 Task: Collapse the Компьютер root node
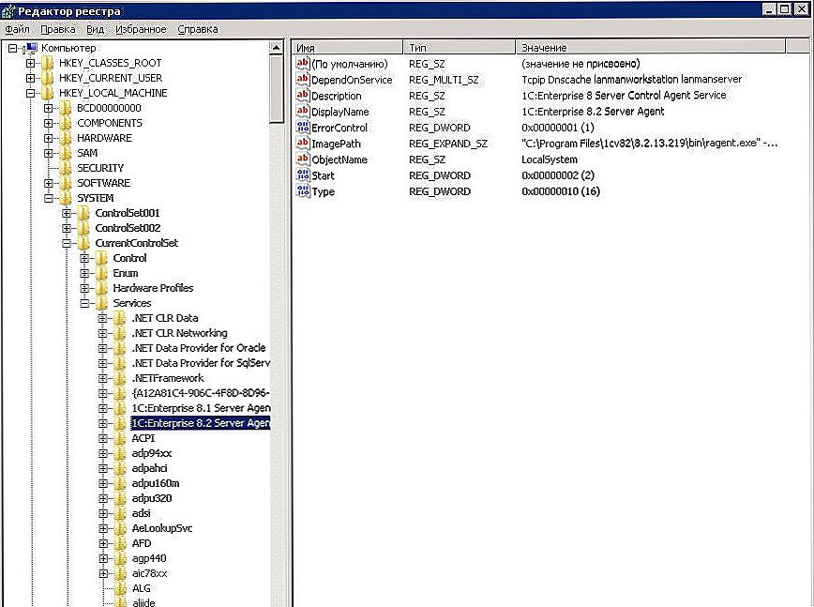pos(13,48)
